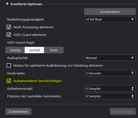Lower Aufnahmeversatz using the down arrow
Screen dimensions: 138x118
pos(132,90)
